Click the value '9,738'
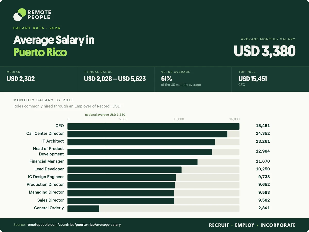The image size is (309, 232). pyautogui.click(x=264, y=177)
